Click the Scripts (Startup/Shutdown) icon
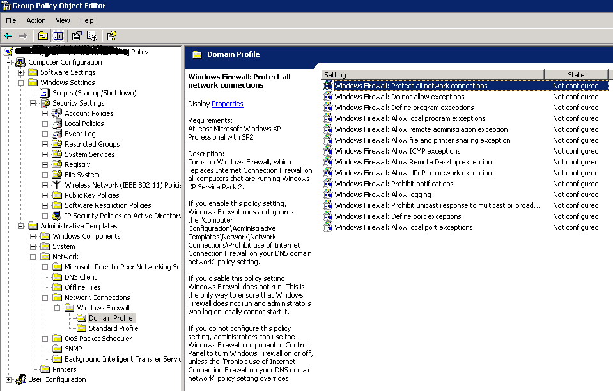Viewport: 613px width, 391px height. pos(45,93)
